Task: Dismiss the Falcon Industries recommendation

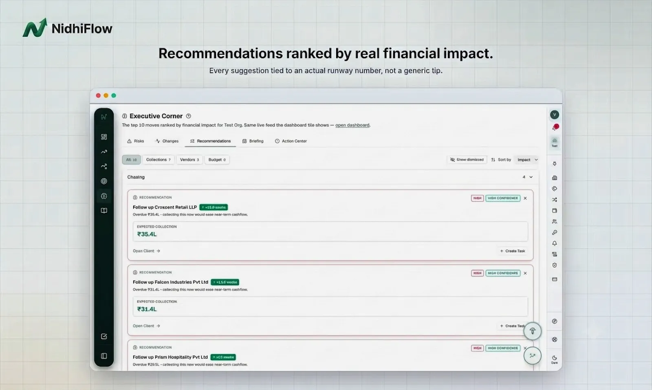Action: tap(525, 273)
